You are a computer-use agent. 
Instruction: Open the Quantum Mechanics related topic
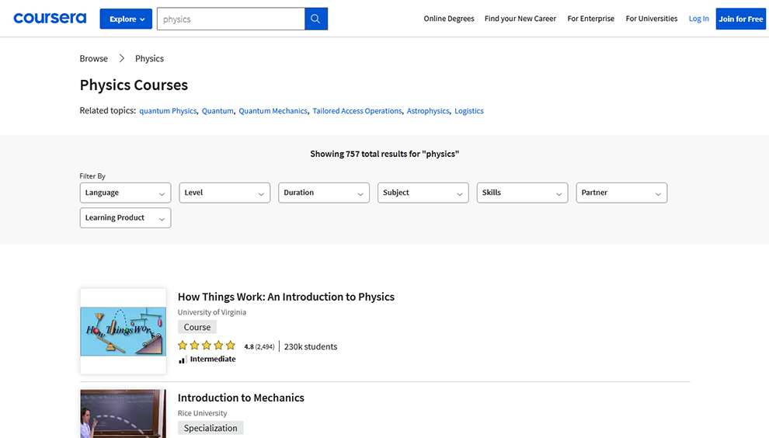[273, 111]
